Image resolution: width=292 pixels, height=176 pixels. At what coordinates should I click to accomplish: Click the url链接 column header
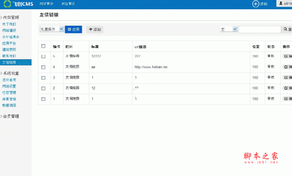(141, 47)
